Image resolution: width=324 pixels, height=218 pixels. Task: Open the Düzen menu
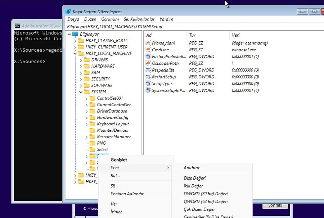click(x=90, y=19)
